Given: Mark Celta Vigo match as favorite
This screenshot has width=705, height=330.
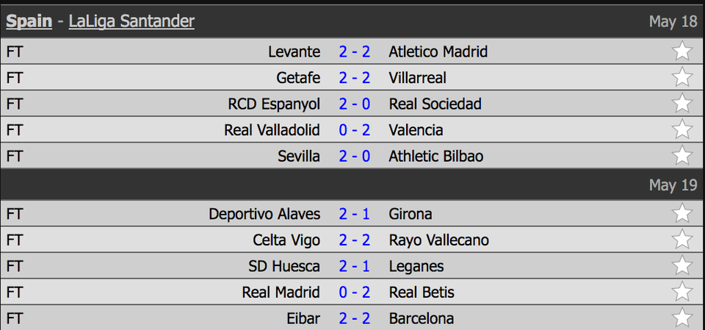Looking at the screenshot, I should 682,240.
